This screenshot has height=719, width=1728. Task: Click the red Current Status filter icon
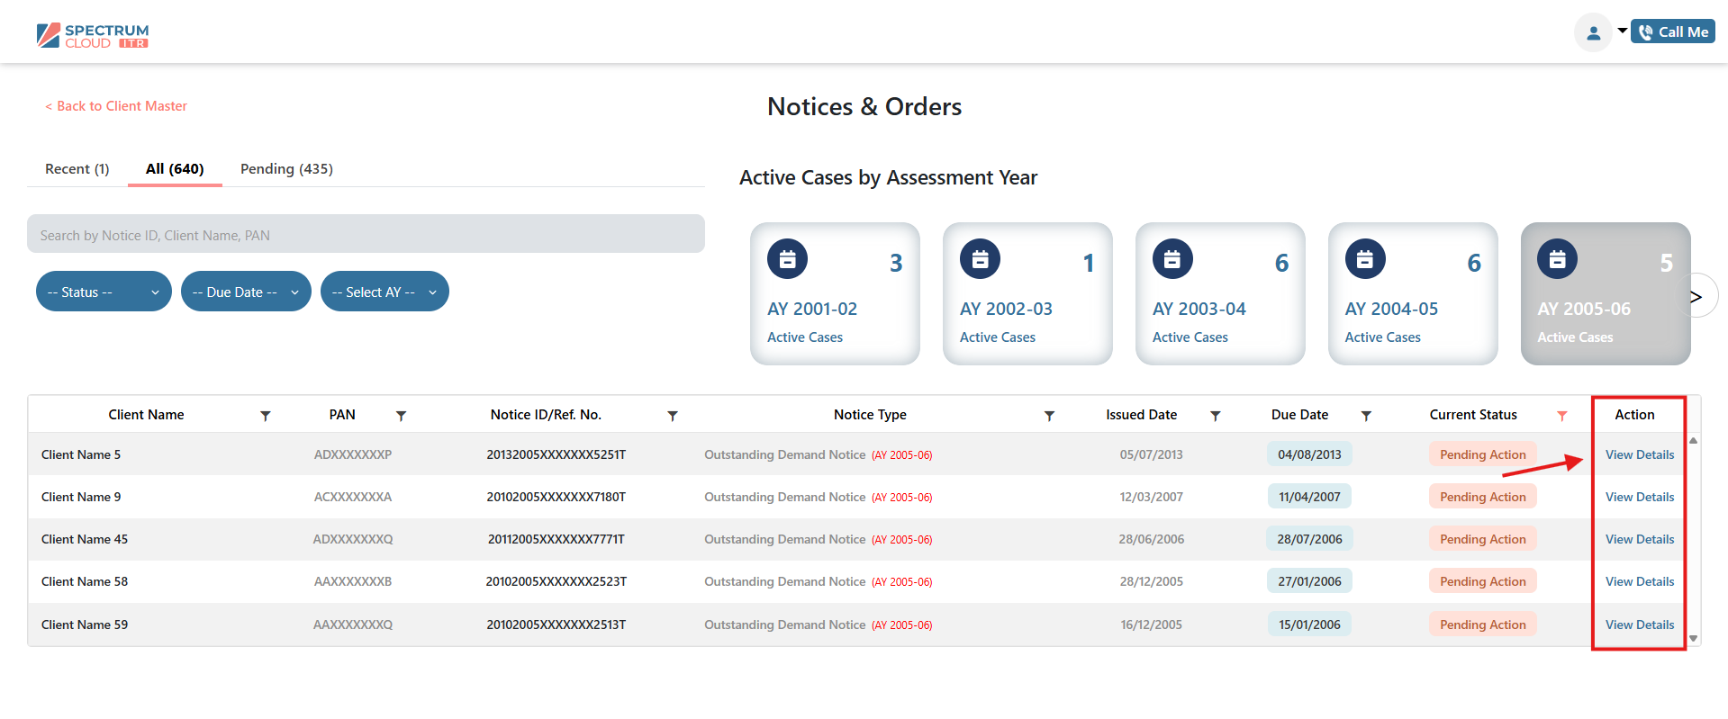click(1561, 416)
